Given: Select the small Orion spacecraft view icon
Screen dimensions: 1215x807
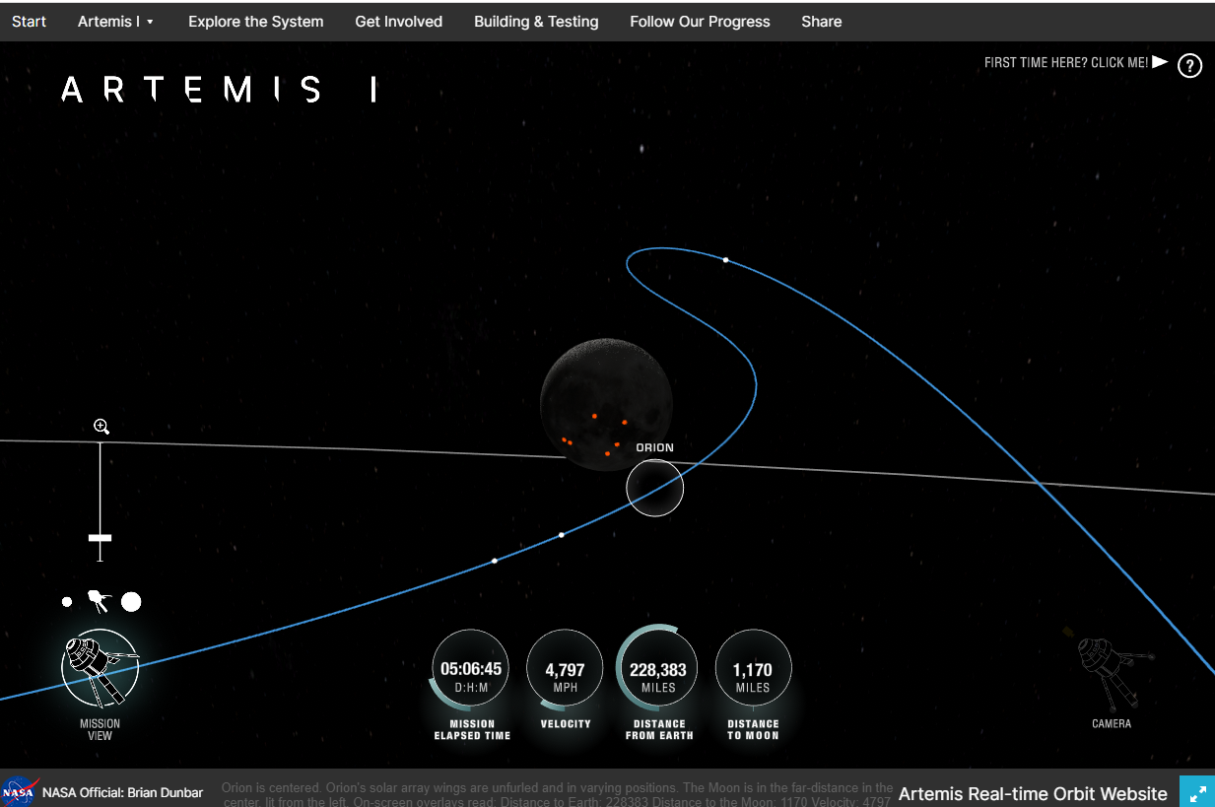Looking at the screenshot, I should click(x=99, y=600).
